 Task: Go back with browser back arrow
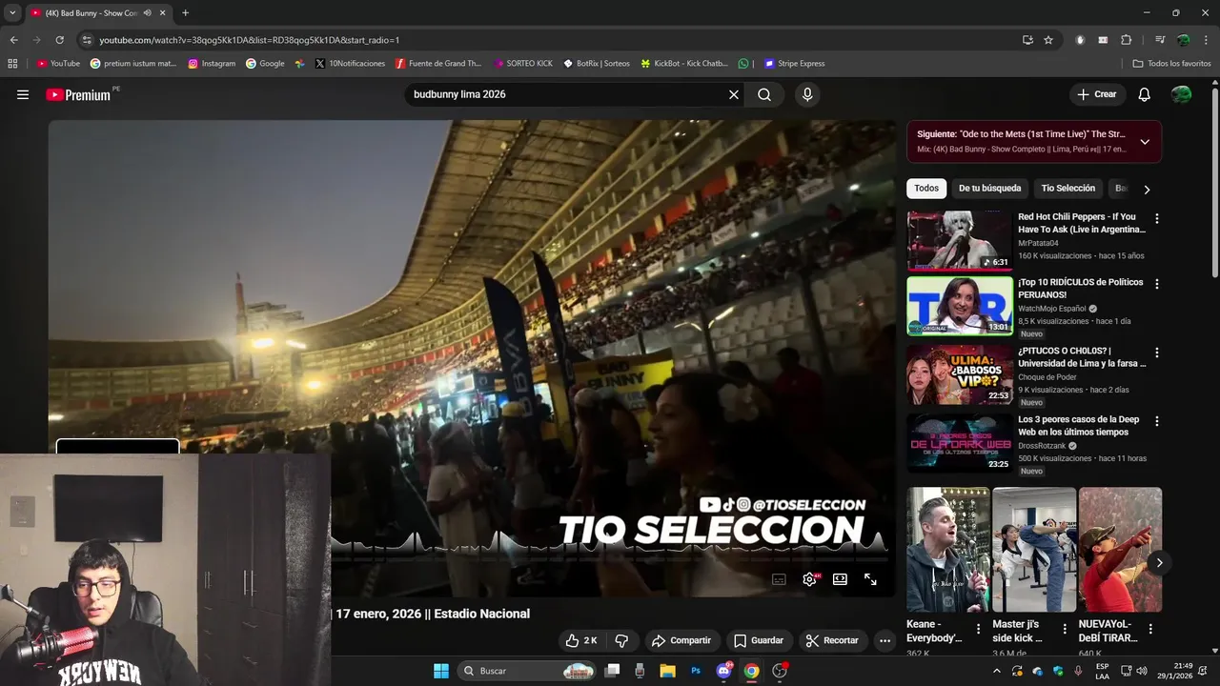pyautogui.click(x=13, y=40)
